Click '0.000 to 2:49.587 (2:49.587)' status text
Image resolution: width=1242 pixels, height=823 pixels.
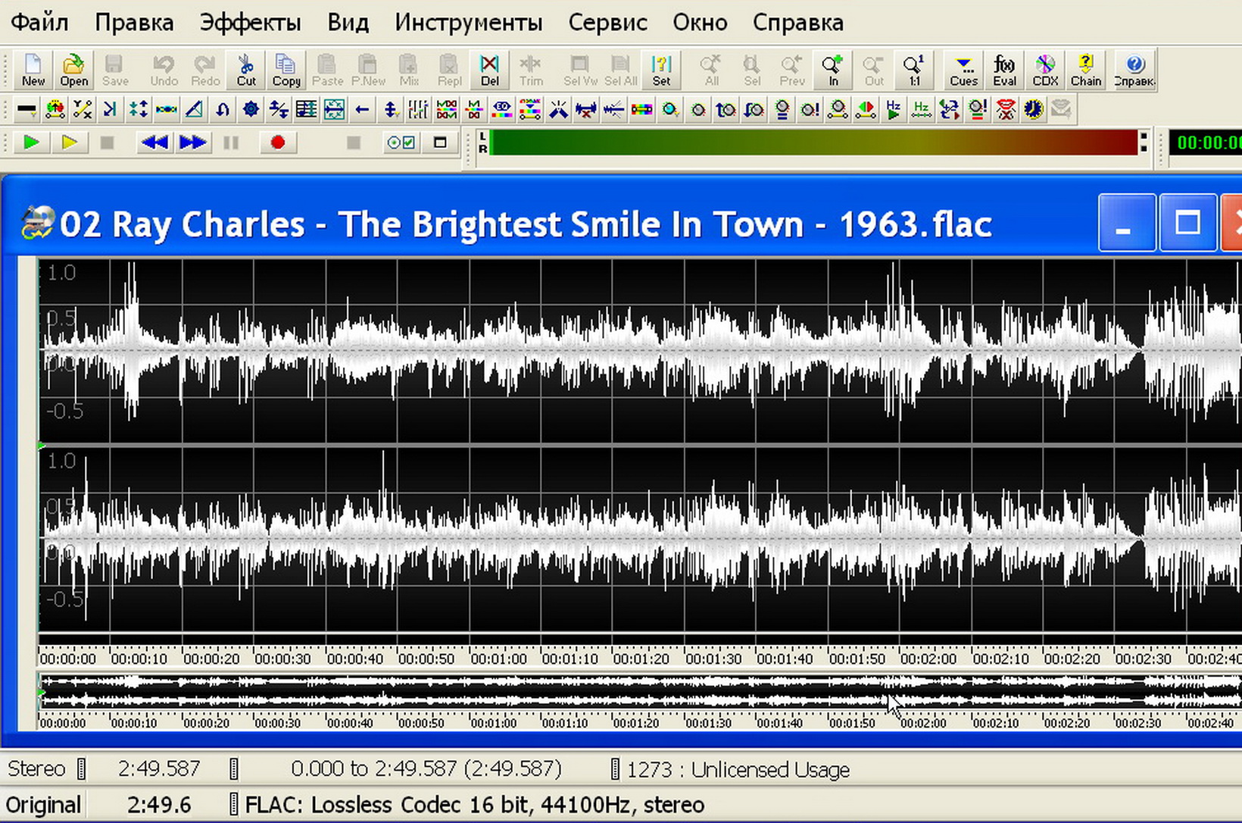click(x=426, y=769)
